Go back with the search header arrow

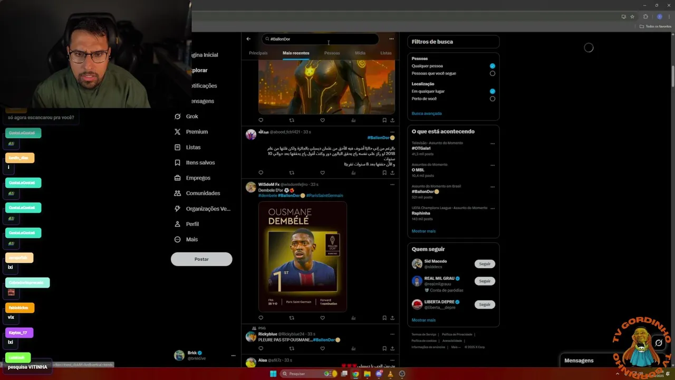(248, 39)
